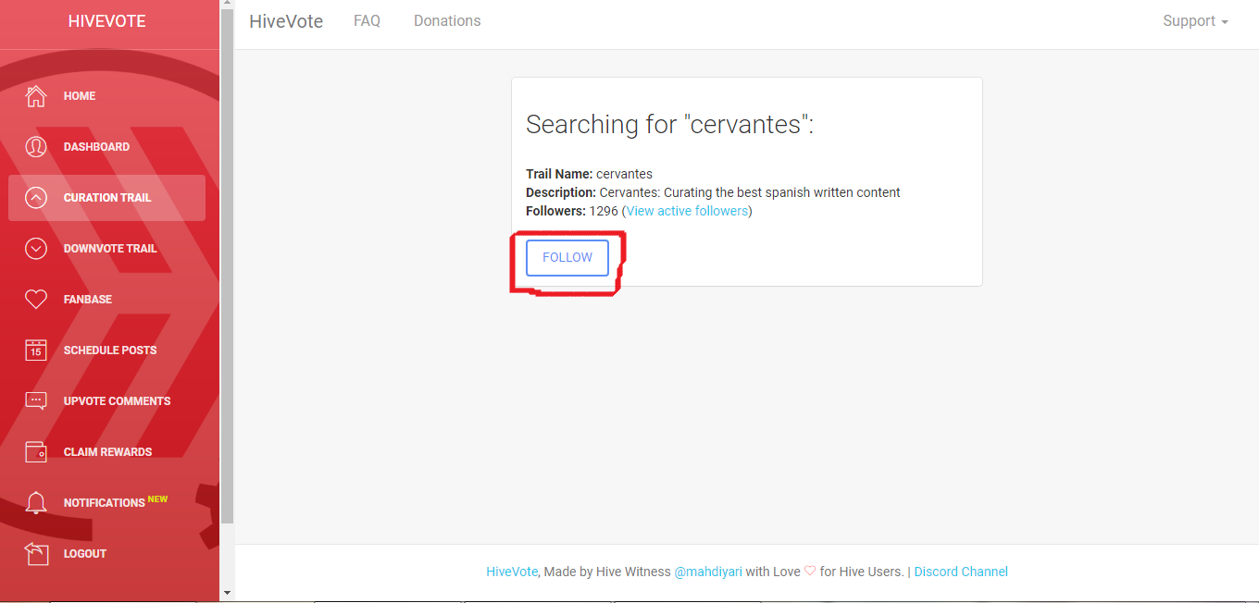
Task: Open View active followers link
Action: click(687, 211)
